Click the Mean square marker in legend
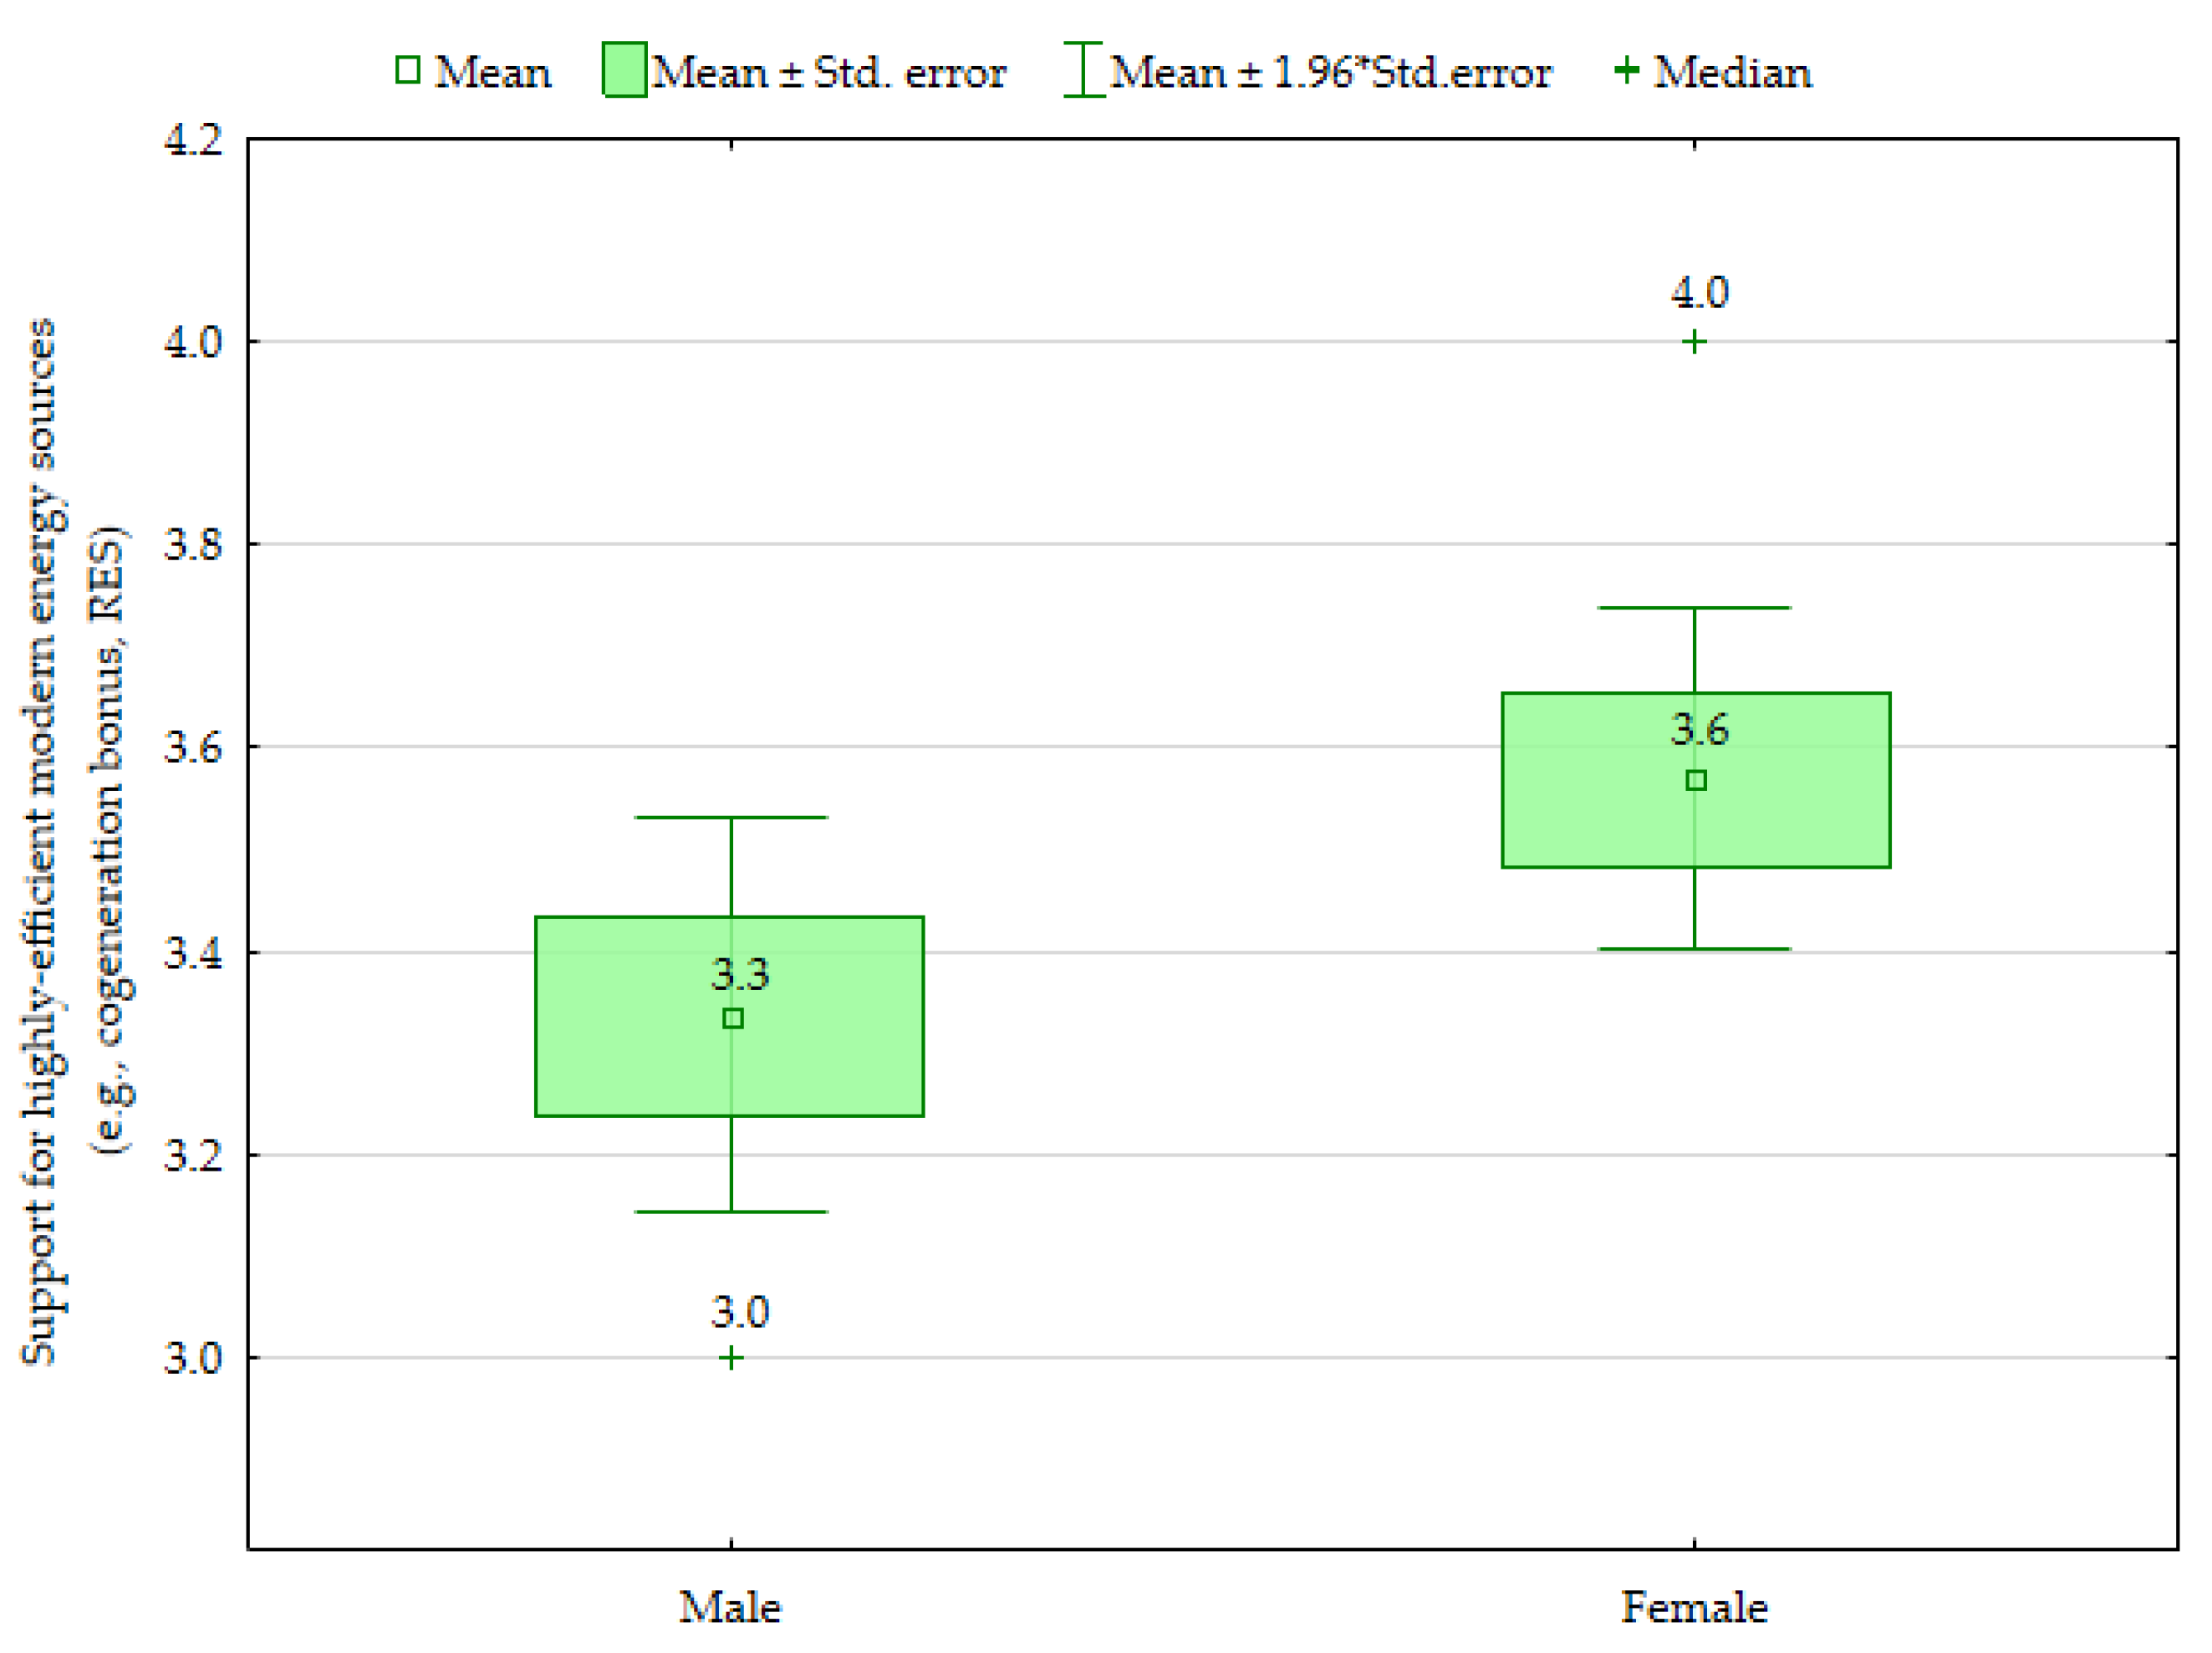Image resolution: width=2212 pixels, height=1653 pixels. coord(407,70)
